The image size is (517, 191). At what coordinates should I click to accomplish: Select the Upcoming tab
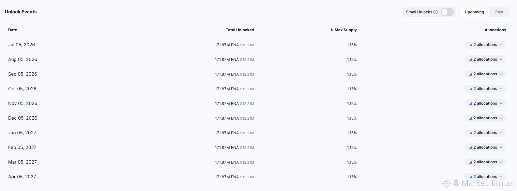[x=474, y=12]
